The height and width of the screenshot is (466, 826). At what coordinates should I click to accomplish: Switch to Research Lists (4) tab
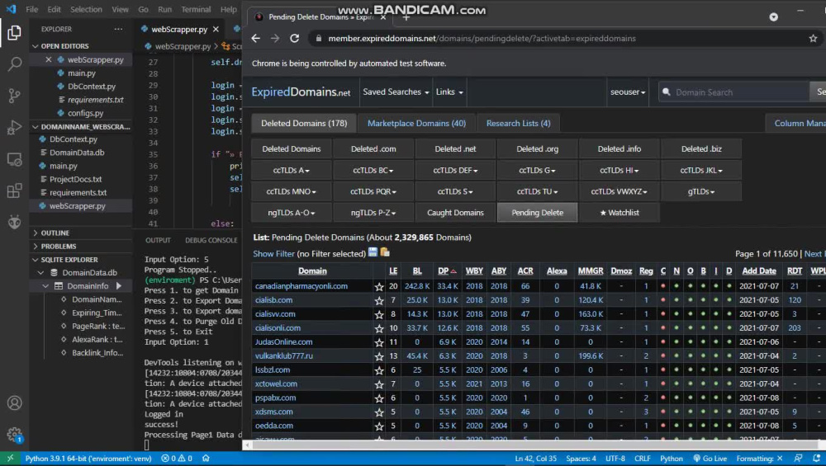(519, 123)
